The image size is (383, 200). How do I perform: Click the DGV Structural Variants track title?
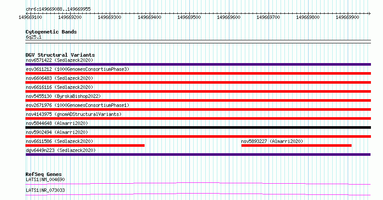click(x=60, y=55)
